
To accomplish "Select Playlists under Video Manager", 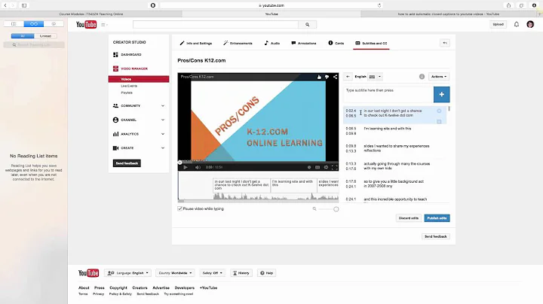I will pyautogui.click(x=127, y=93).
